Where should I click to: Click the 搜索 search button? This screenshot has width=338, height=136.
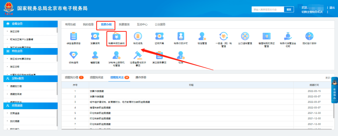[x=289, y=9]
